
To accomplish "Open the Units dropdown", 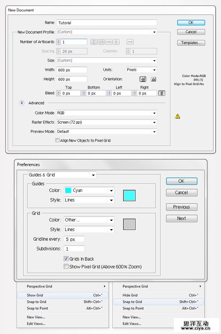I will [x=141, y=70].
